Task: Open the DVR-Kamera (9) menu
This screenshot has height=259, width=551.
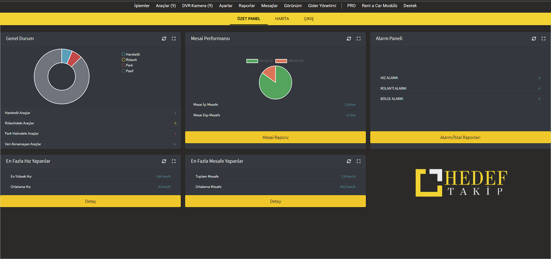Action: click(197, 6)
